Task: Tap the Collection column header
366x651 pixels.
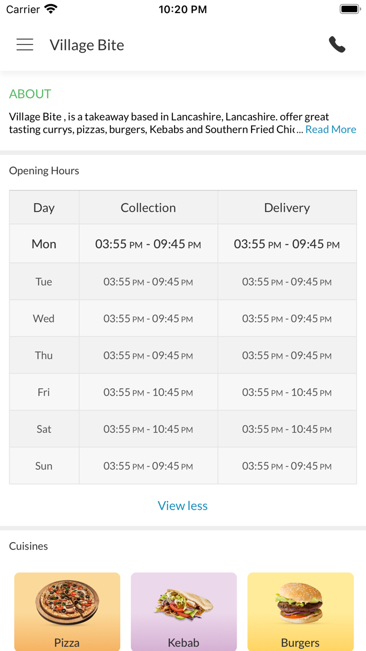Action: [148, 208]
